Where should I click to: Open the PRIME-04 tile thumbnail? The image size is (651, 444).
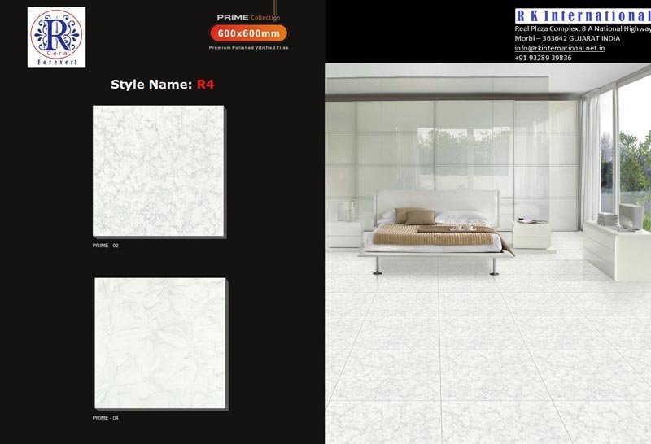click(160, 343)
